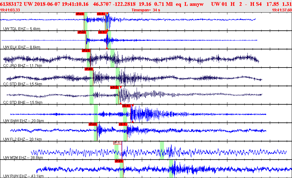Click the event type 'eq' in the header
Image resolution: width=292 pixels, height=178 pixels.
coord(178,4)
